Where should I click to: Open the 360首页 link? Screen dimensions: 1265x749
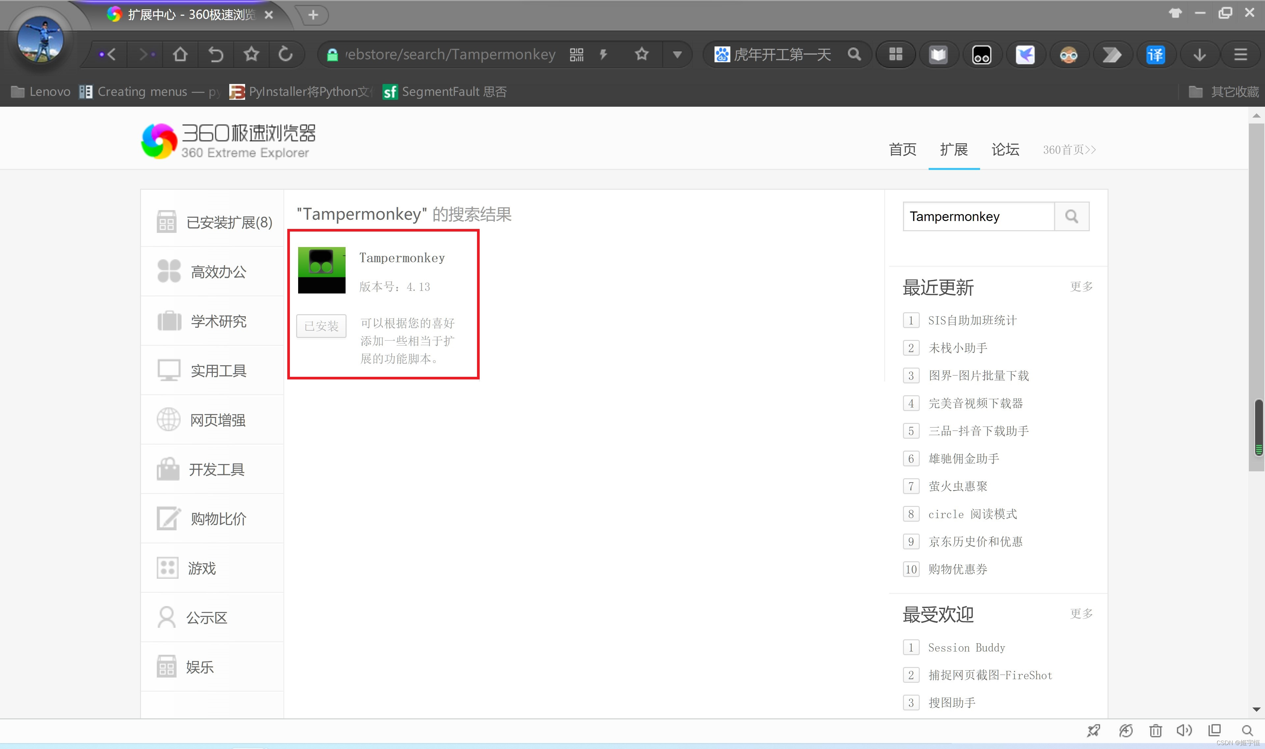[x=1068, y=150]
